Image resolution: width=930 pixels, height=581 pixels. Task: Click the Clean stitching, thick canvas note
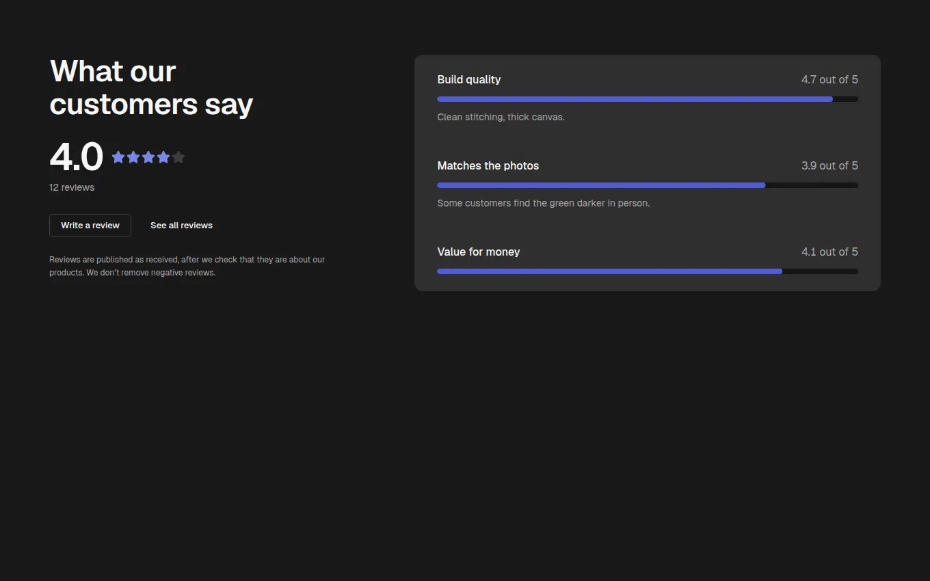pos(501,117)
